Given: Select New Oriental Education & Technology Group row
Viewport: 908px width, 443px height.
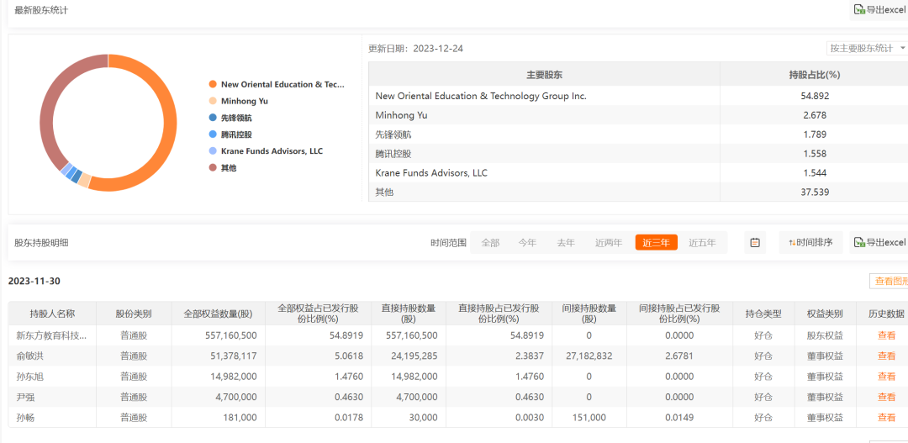Looking at the screenshot, I should coord(638,96).
